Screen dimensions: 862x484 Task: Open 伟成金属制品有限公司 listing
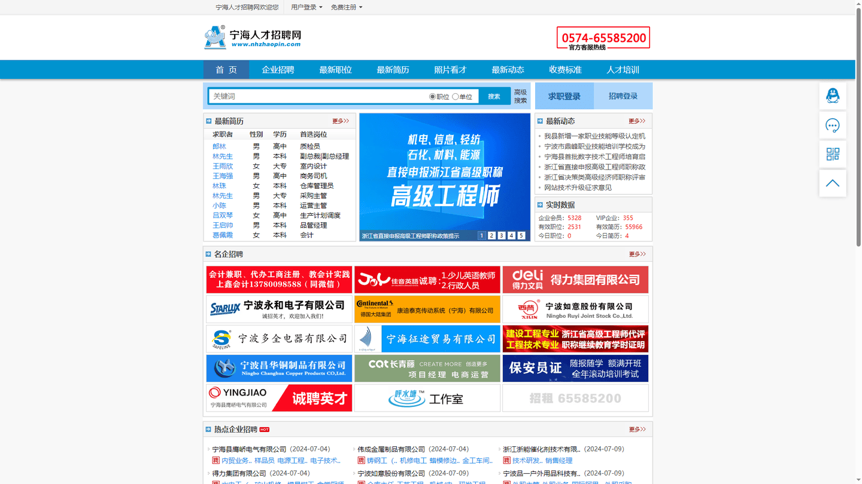(x=391, y=449)
